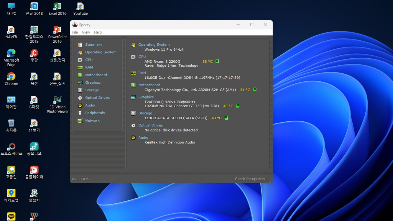Image resolution: width=393 pixels, height=221 pixels.
Task: Open the File menu in Speccy
Action: [75, 32]
